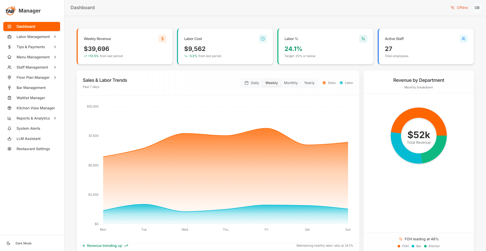
Task: Click the Offline status label
Action: [462, 8]
